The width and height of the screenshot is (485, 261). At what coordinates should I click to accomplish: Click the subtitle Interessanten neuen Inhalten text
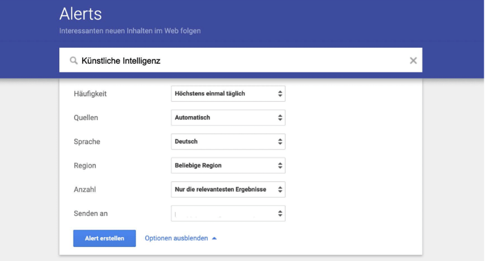130,31
